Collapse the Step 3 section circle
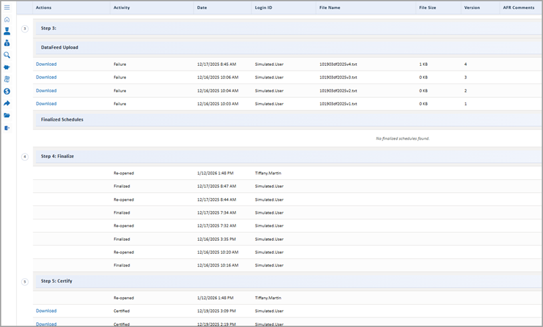The image size is (543, 327). pyautogui.click(x=25, y=28)
